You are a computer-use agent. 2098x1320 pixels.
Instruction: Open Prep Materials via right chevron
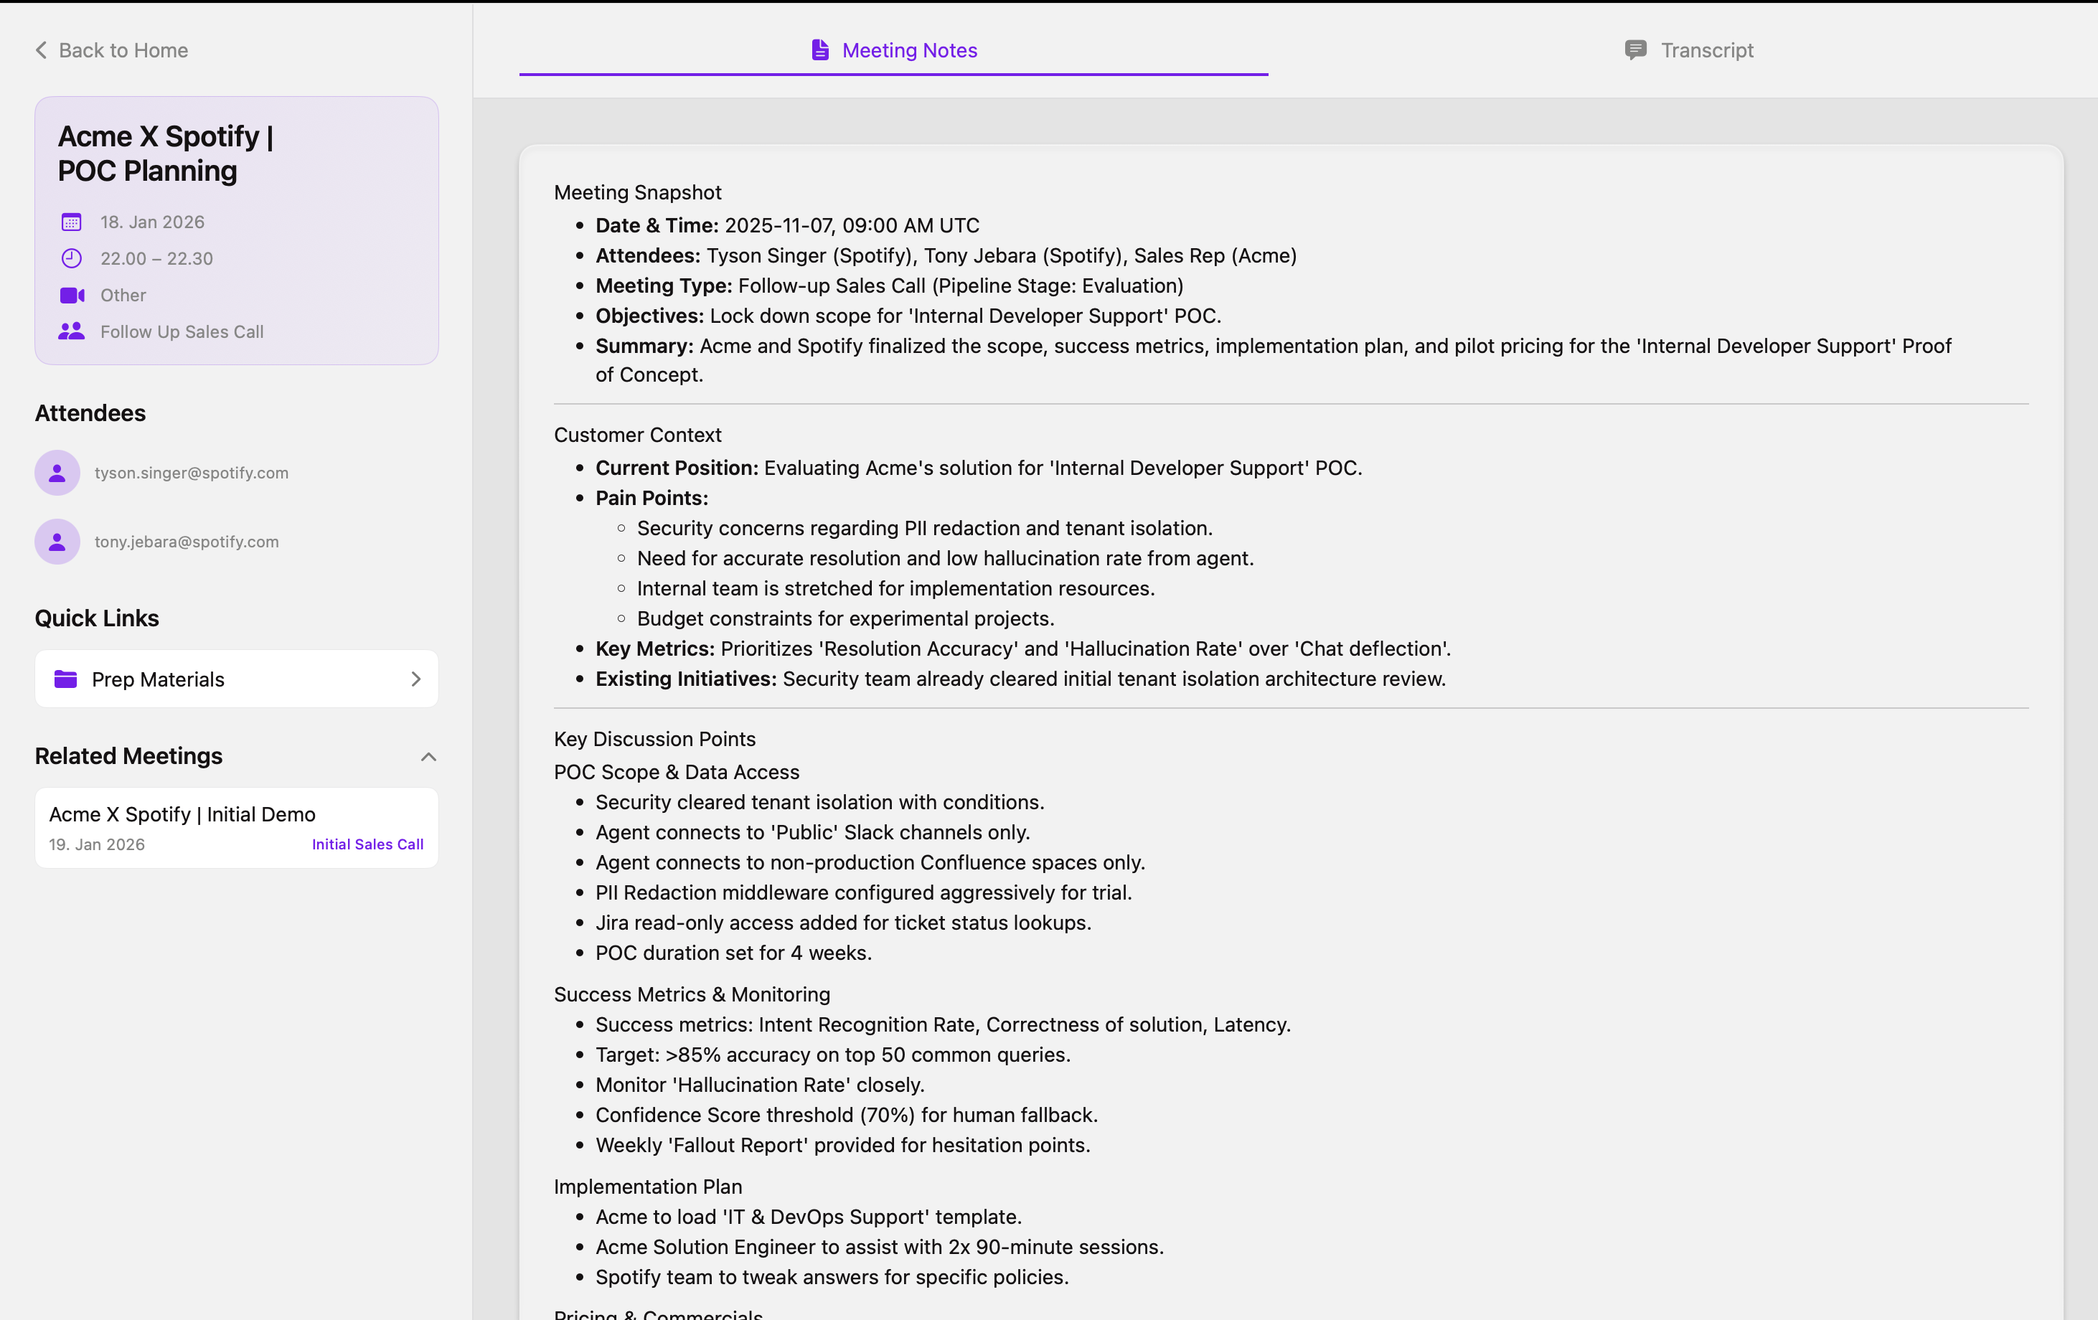415,679
